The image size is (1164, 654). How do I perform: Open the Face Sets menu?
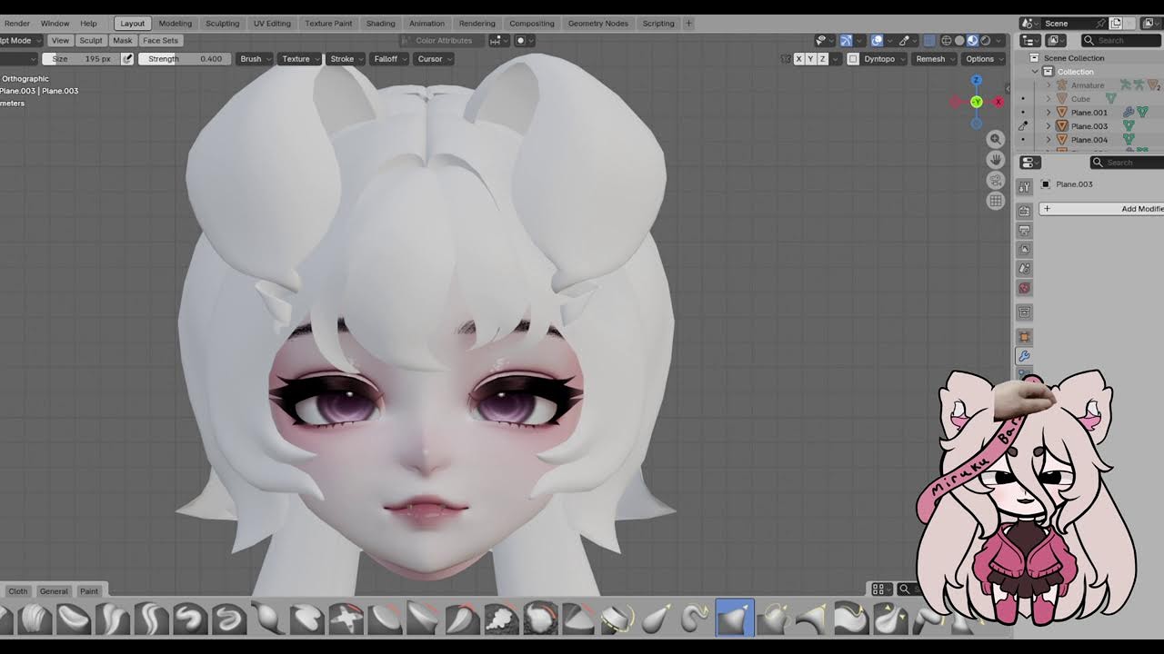point(160,40)
